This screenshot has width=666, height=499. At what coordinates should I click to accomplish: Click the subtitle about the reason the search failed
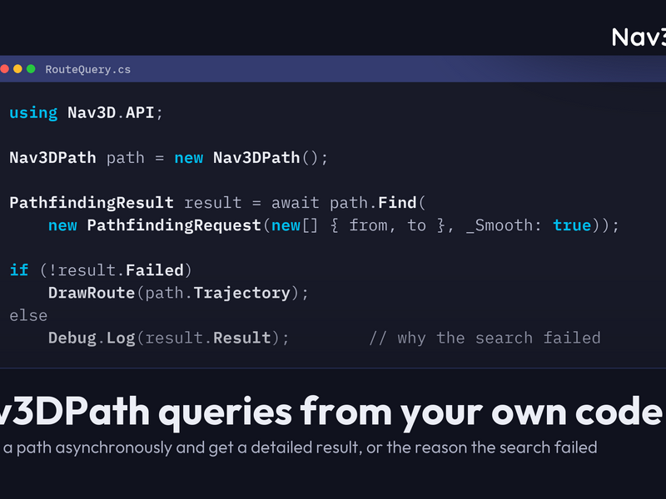point(299,447)
